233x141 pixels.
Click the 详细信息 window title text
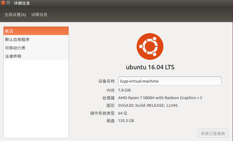[22, 3]
